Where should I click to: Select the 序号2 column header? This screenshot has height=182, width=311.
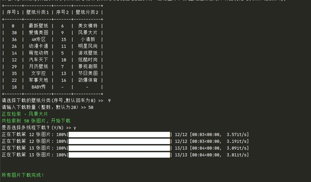[62, 12]
